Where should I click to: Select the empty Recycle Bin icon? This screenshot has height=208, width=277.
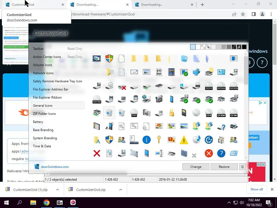click(121, 113)
